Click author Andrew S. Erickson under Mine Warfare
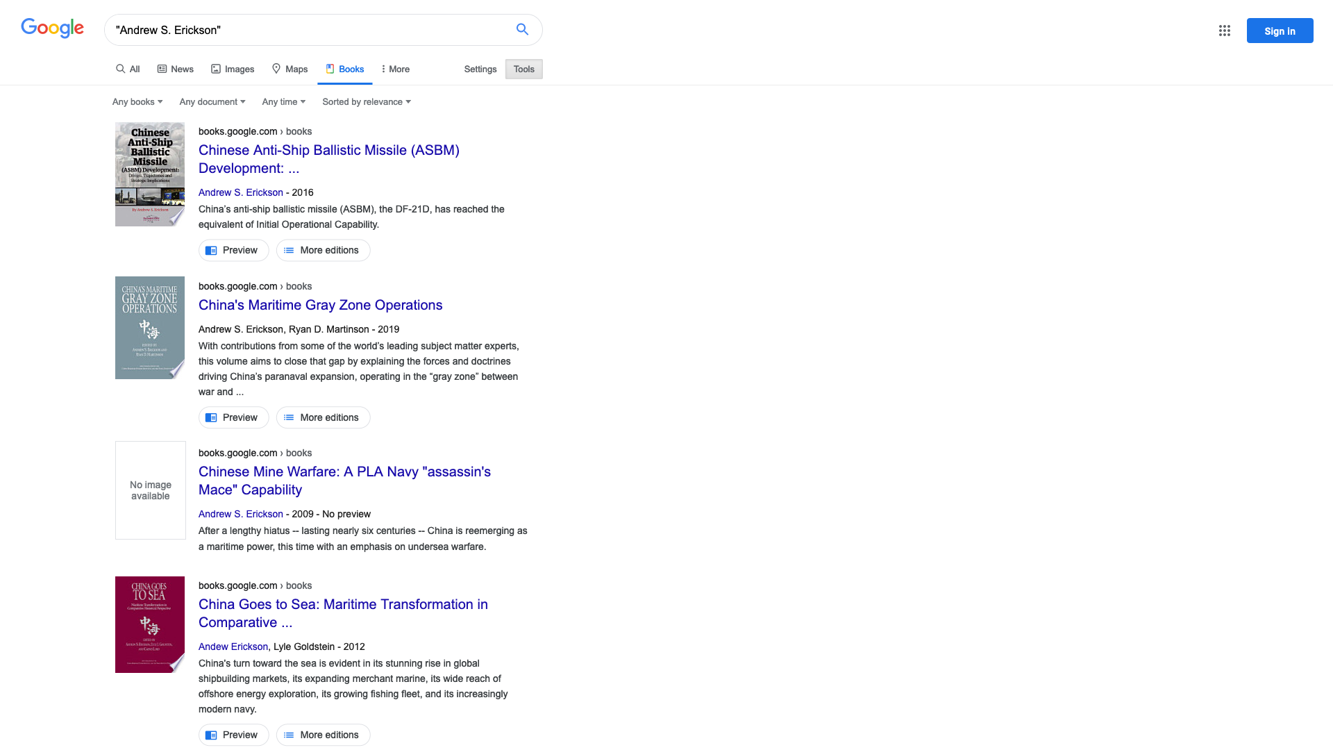The width and height of the screenshot is (1333, 750). pyautogui.click(x=241, y=514)
